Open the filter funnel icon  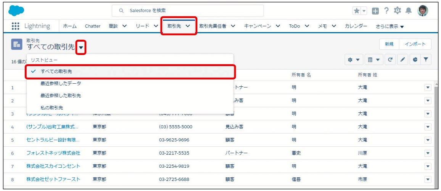[426, 60]
